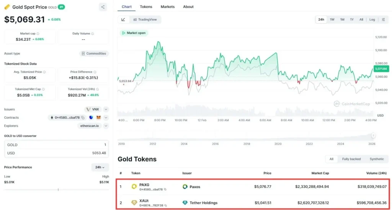392x210 pixels.
Task: Toggle Log scale on the chart
Action: coord(372,20)
